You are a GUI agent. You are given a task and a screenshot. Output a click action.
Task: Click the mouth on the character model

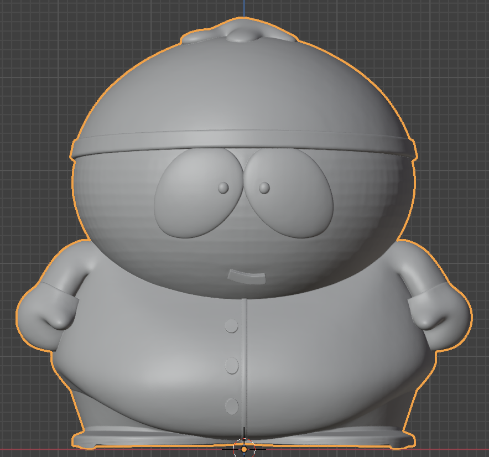click(246, 277)
